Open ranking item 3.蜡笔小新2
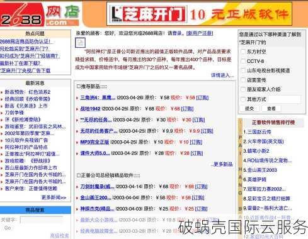This screenshot has width=308, height=239. click(256, 151)
